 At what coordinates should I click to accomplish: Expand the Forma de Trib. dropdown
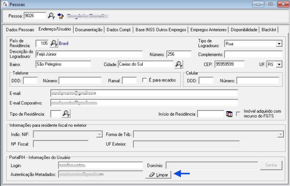(x=280, y=134)
